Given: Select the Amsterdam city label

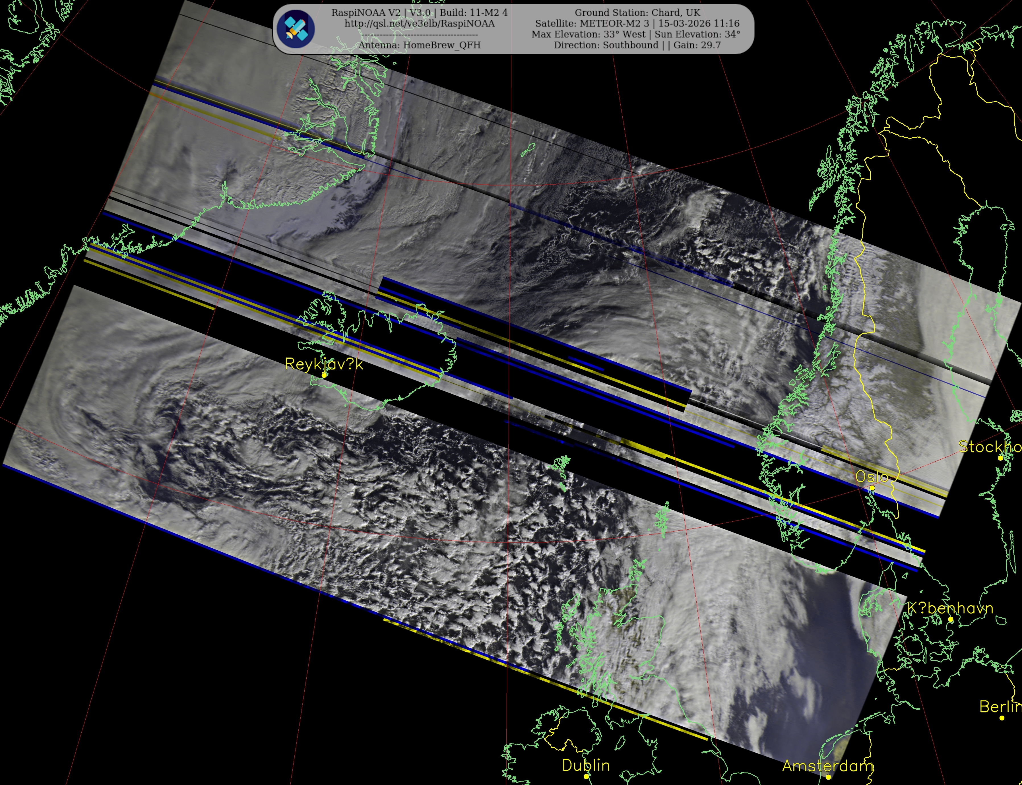Looking at the screenshot, I should tap(828, 766).
